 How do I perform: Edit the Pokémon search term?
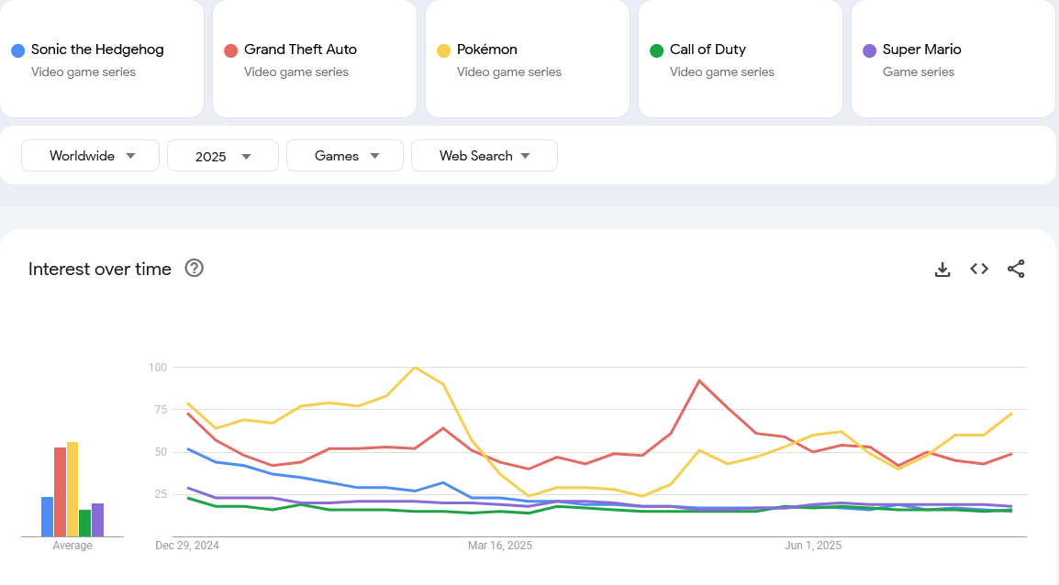tap(528, 59)
